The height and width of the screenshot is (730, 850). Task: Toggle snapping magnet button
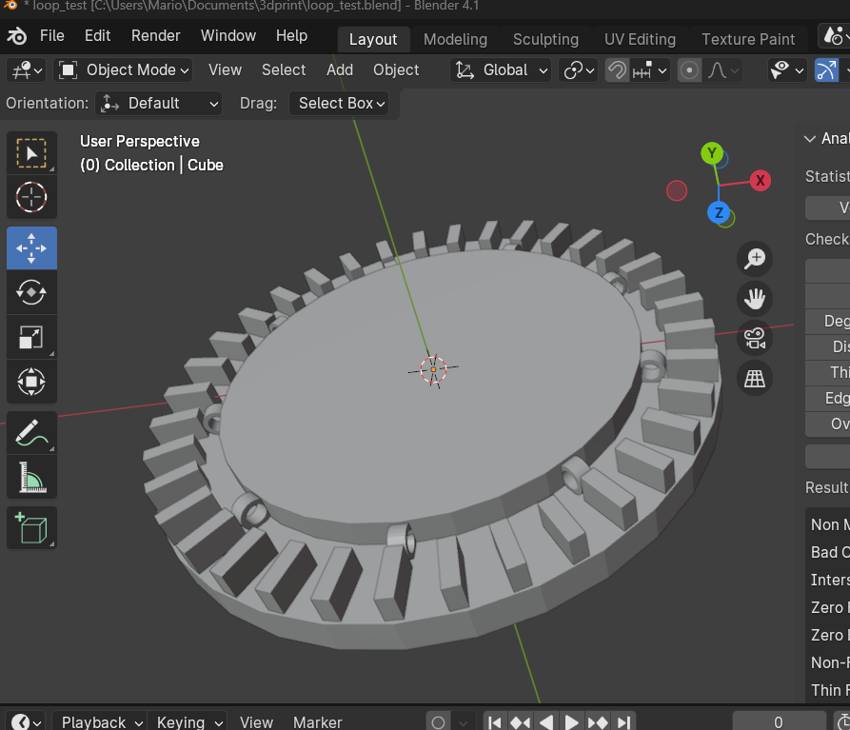(x=617, y=70)
